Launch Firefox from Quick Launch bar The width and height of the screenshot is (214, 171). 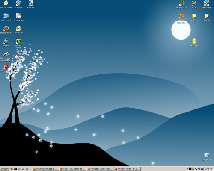point(12,169)
